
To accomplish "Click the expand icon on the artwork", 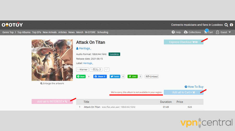I will [x=69, y=43].
